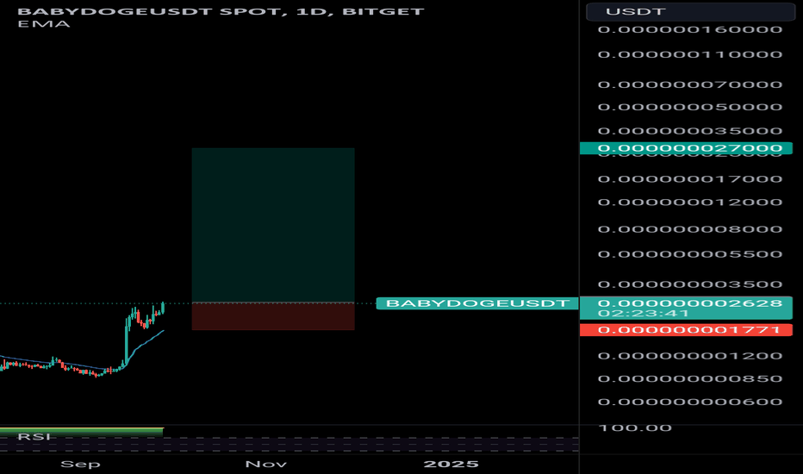Click the Sep label on time axis
The height and width of the screenshot is (474, 803).
tap(80, 464)
